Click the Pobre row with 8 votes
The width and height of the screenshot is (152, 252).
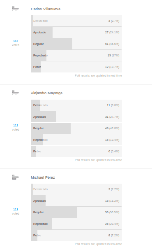(76, 236)
